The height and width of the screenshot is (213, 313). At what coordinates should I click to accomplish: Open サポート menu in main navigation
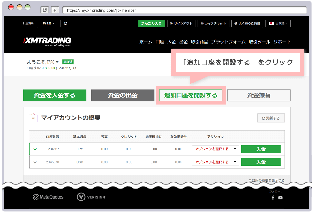click(x=282, y=42)
